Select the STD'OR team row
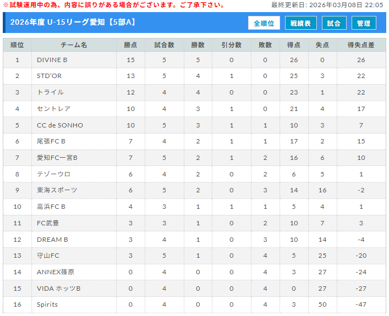Image resolution: width=389 pixels, height=316 pixels. 50,76
